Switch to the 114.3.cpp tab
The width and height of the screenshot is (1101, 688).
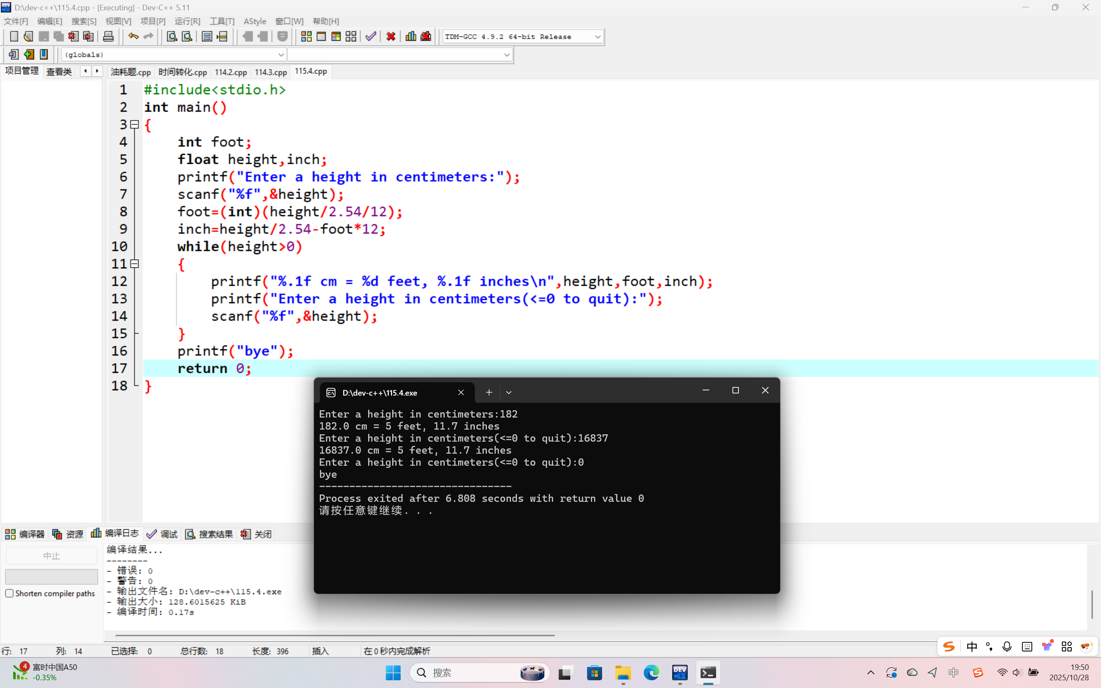[271, 72]
